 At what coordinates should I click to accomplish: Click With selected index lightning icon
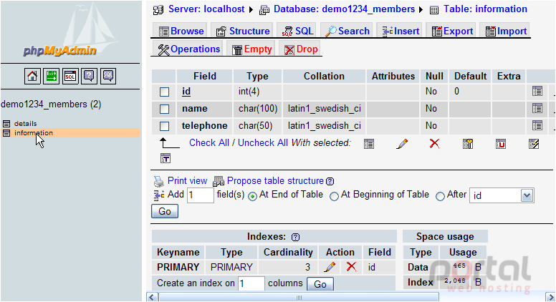point(534,144)
